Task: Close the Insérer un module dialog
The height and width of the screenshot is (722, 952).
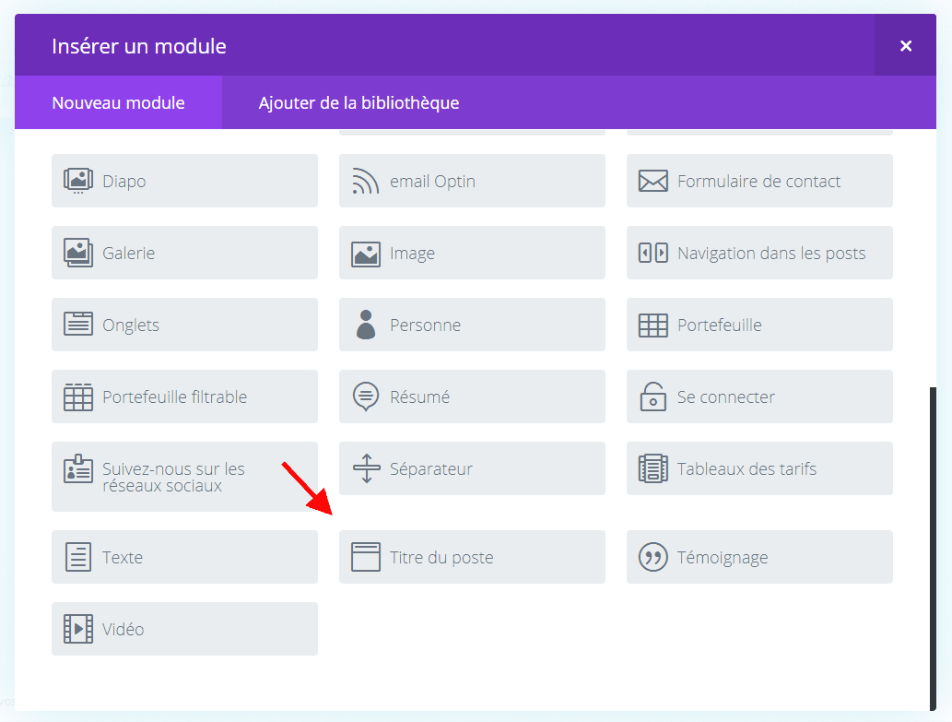Action: (x=905, y=45)
